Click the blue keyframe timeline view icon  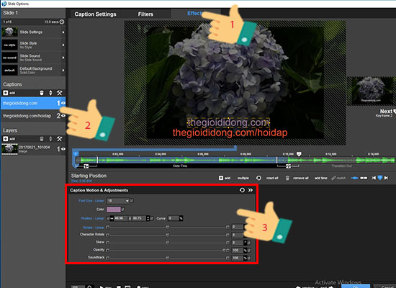355,178
